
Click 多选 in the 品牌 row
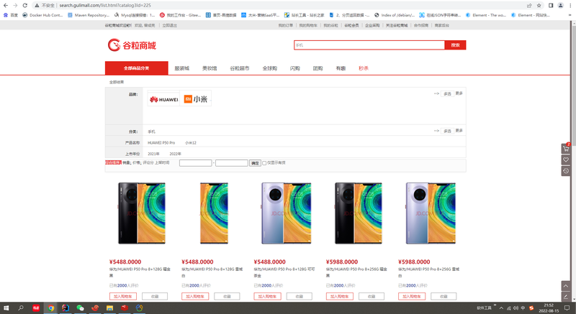click(447, 94)
